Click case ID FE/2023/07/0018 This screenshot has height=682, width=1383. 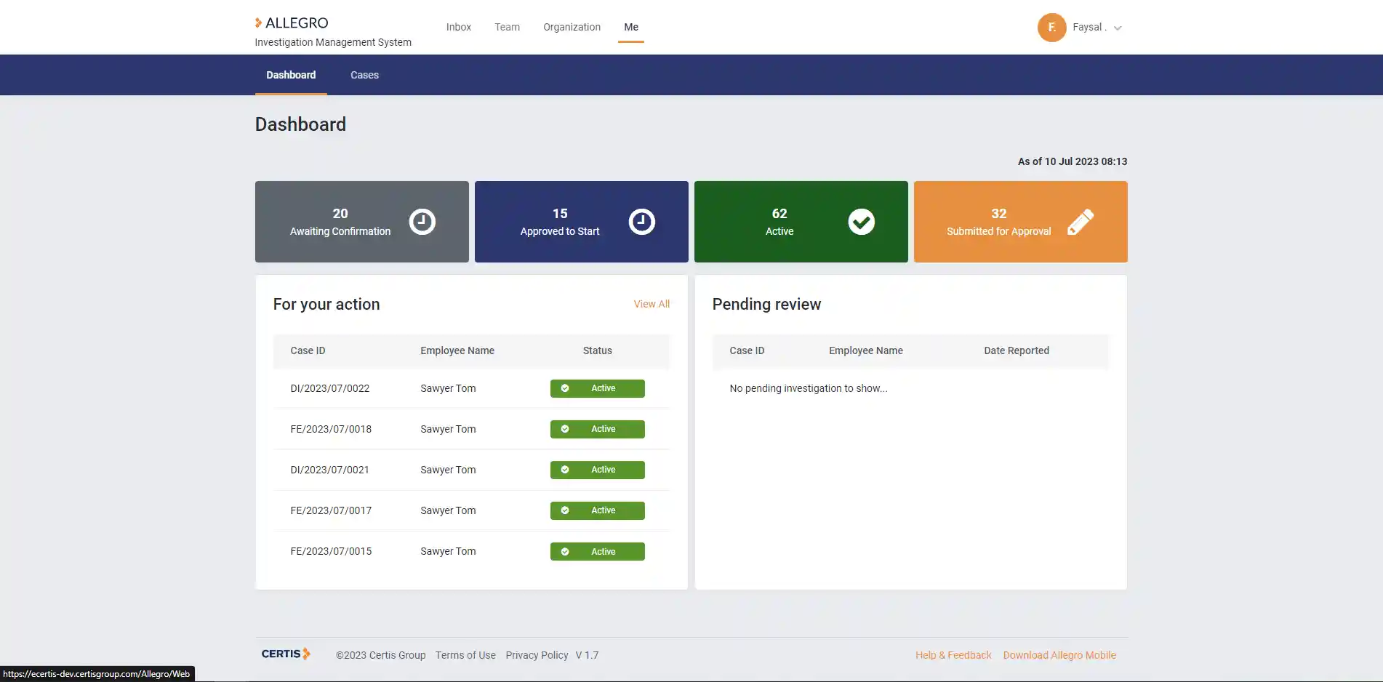coord(331,429)
